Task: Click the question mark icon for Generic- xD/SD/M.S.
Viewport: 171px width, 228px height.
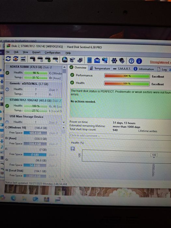Action: pos(7,90)
